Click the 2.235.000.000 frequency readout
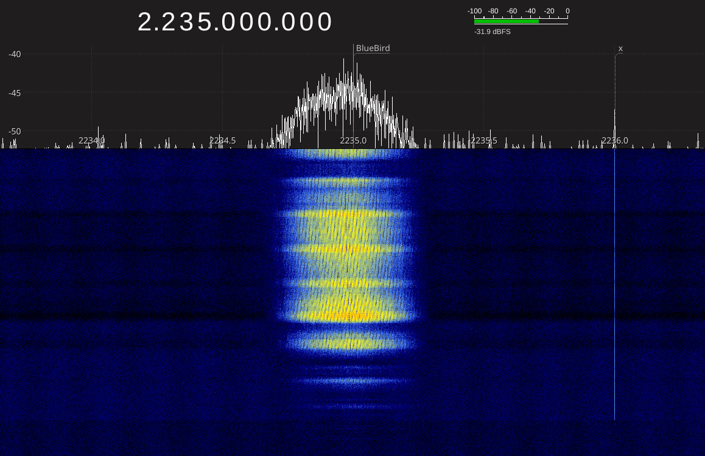 (x=235, y=21)
